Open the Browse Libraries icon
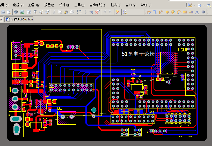This screenshot has height=146, width=212. [125, 12]
